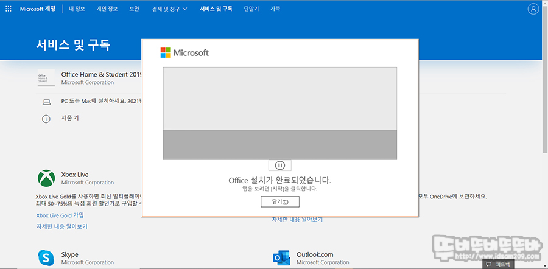
Task: Click the slideshow image area in dialog
Action: [x=280, y=114]
